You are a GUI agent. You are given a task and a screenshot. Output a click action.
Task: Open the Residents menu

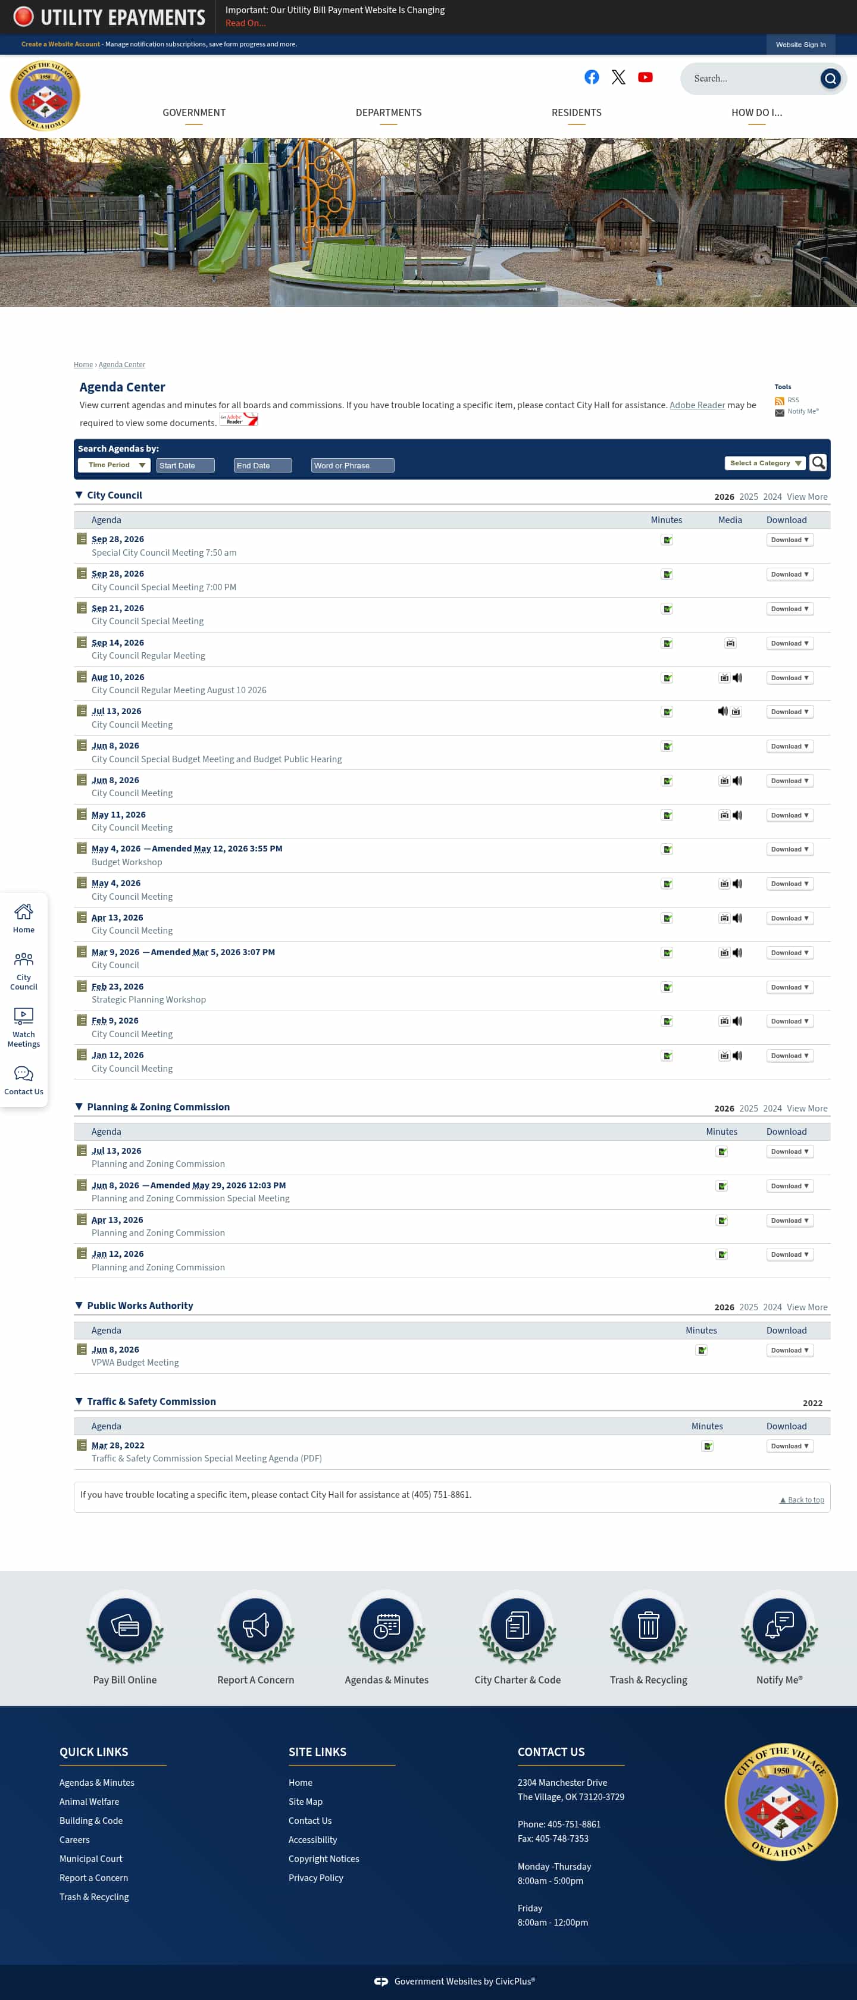[x=576, y=113]
